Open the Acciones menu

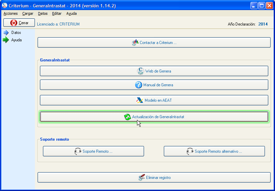[10, 13]
